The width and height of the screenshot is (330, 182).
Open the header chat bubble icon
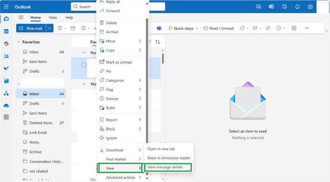(259, 7)
